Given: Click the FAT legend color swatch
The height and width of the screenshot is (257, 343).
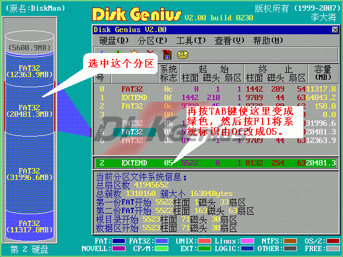Looking at the screenshot, I should coord(118,241).
